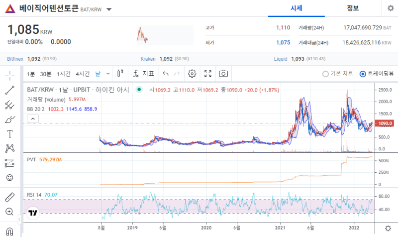Screen dimensions: 398x237
Task: Click the PVT indicator label
Action: [x=31, y=159]
